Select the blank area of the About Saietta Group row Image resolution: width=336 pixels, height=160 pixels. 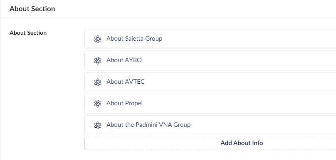point(249,39)
